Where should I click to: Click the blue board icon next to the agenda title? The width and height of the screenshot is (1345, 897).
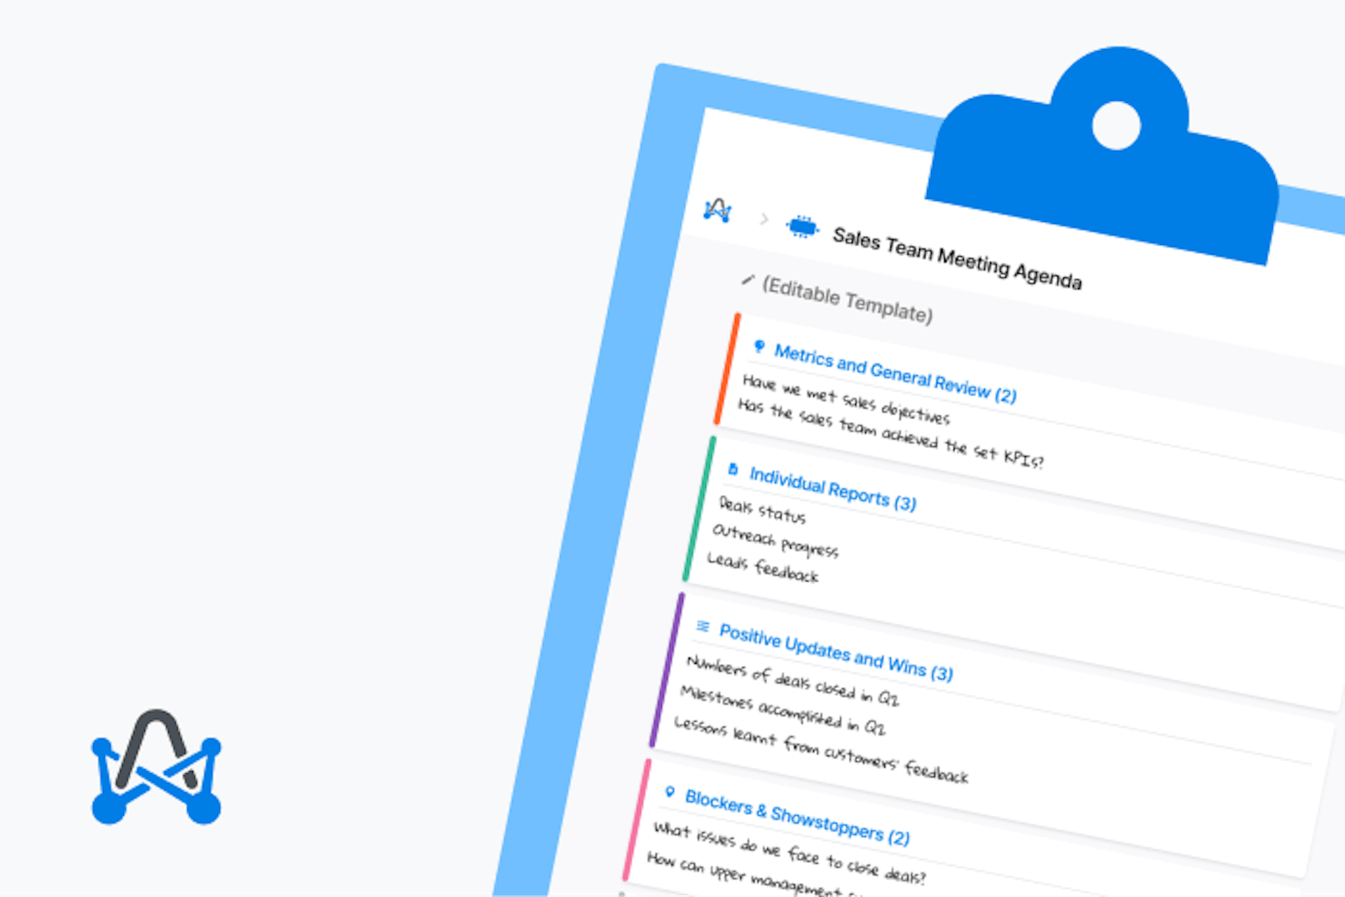click(x=802, y=227)
